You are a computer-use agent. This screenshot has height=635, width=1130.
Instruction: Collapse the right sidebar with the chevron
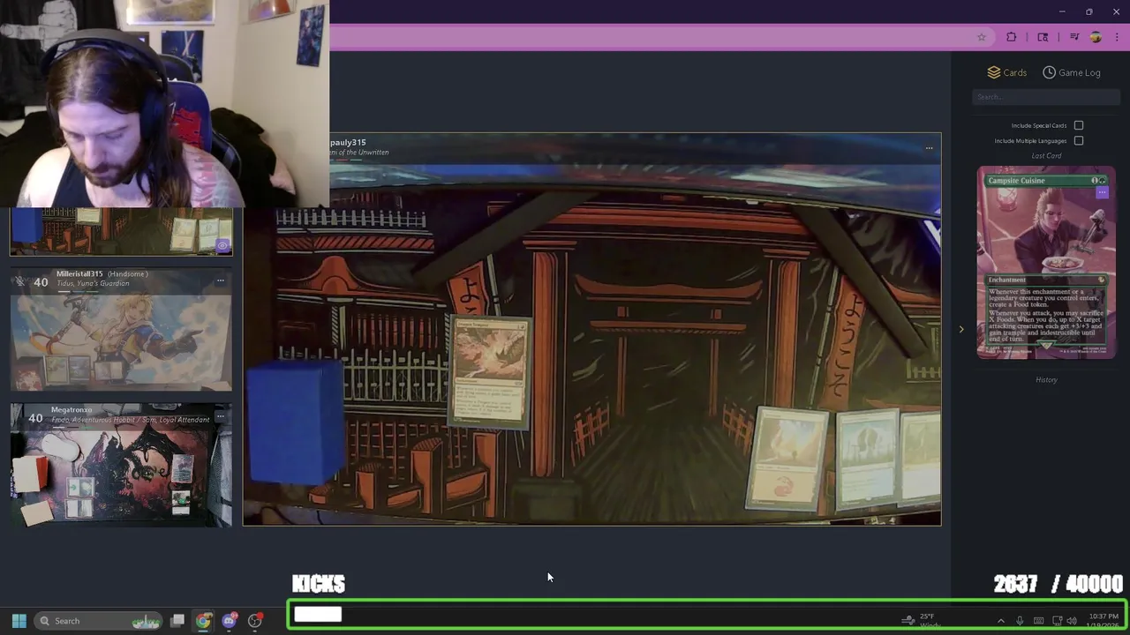(x=961, y=330)
